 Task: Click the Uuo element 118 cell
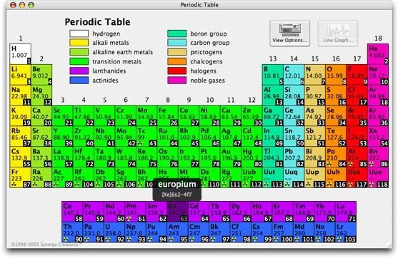pyautogui.click(x=378, y=177)
